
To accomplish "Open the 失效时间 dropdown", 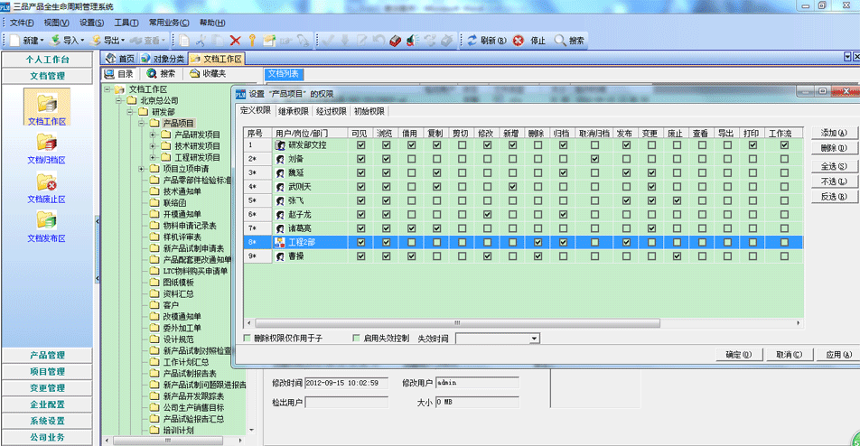I will [x=535, y=338].
